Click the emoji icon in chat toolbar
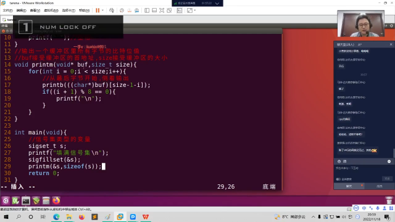The width and height of the screenshot is (395, 222). coord(339,162)
